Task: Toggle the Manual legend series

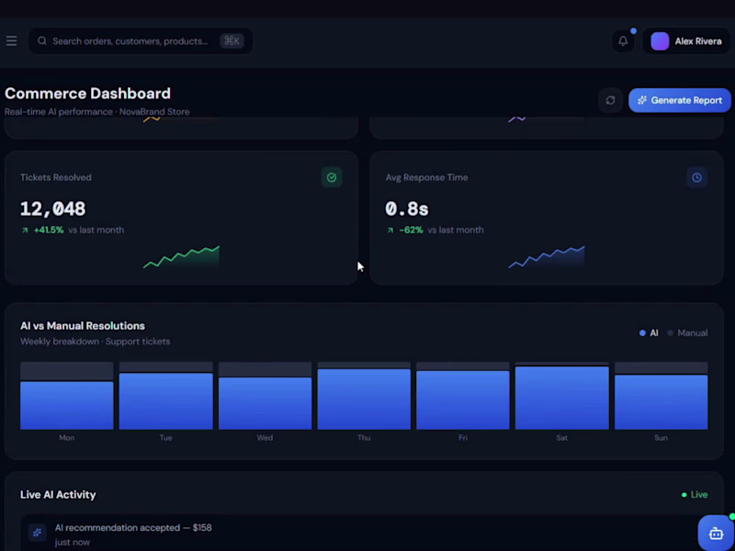Action: 687,333
